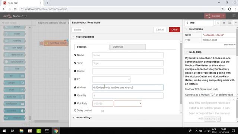
Task: Open the info tab in the sidebar
Action: coord(199,23)
